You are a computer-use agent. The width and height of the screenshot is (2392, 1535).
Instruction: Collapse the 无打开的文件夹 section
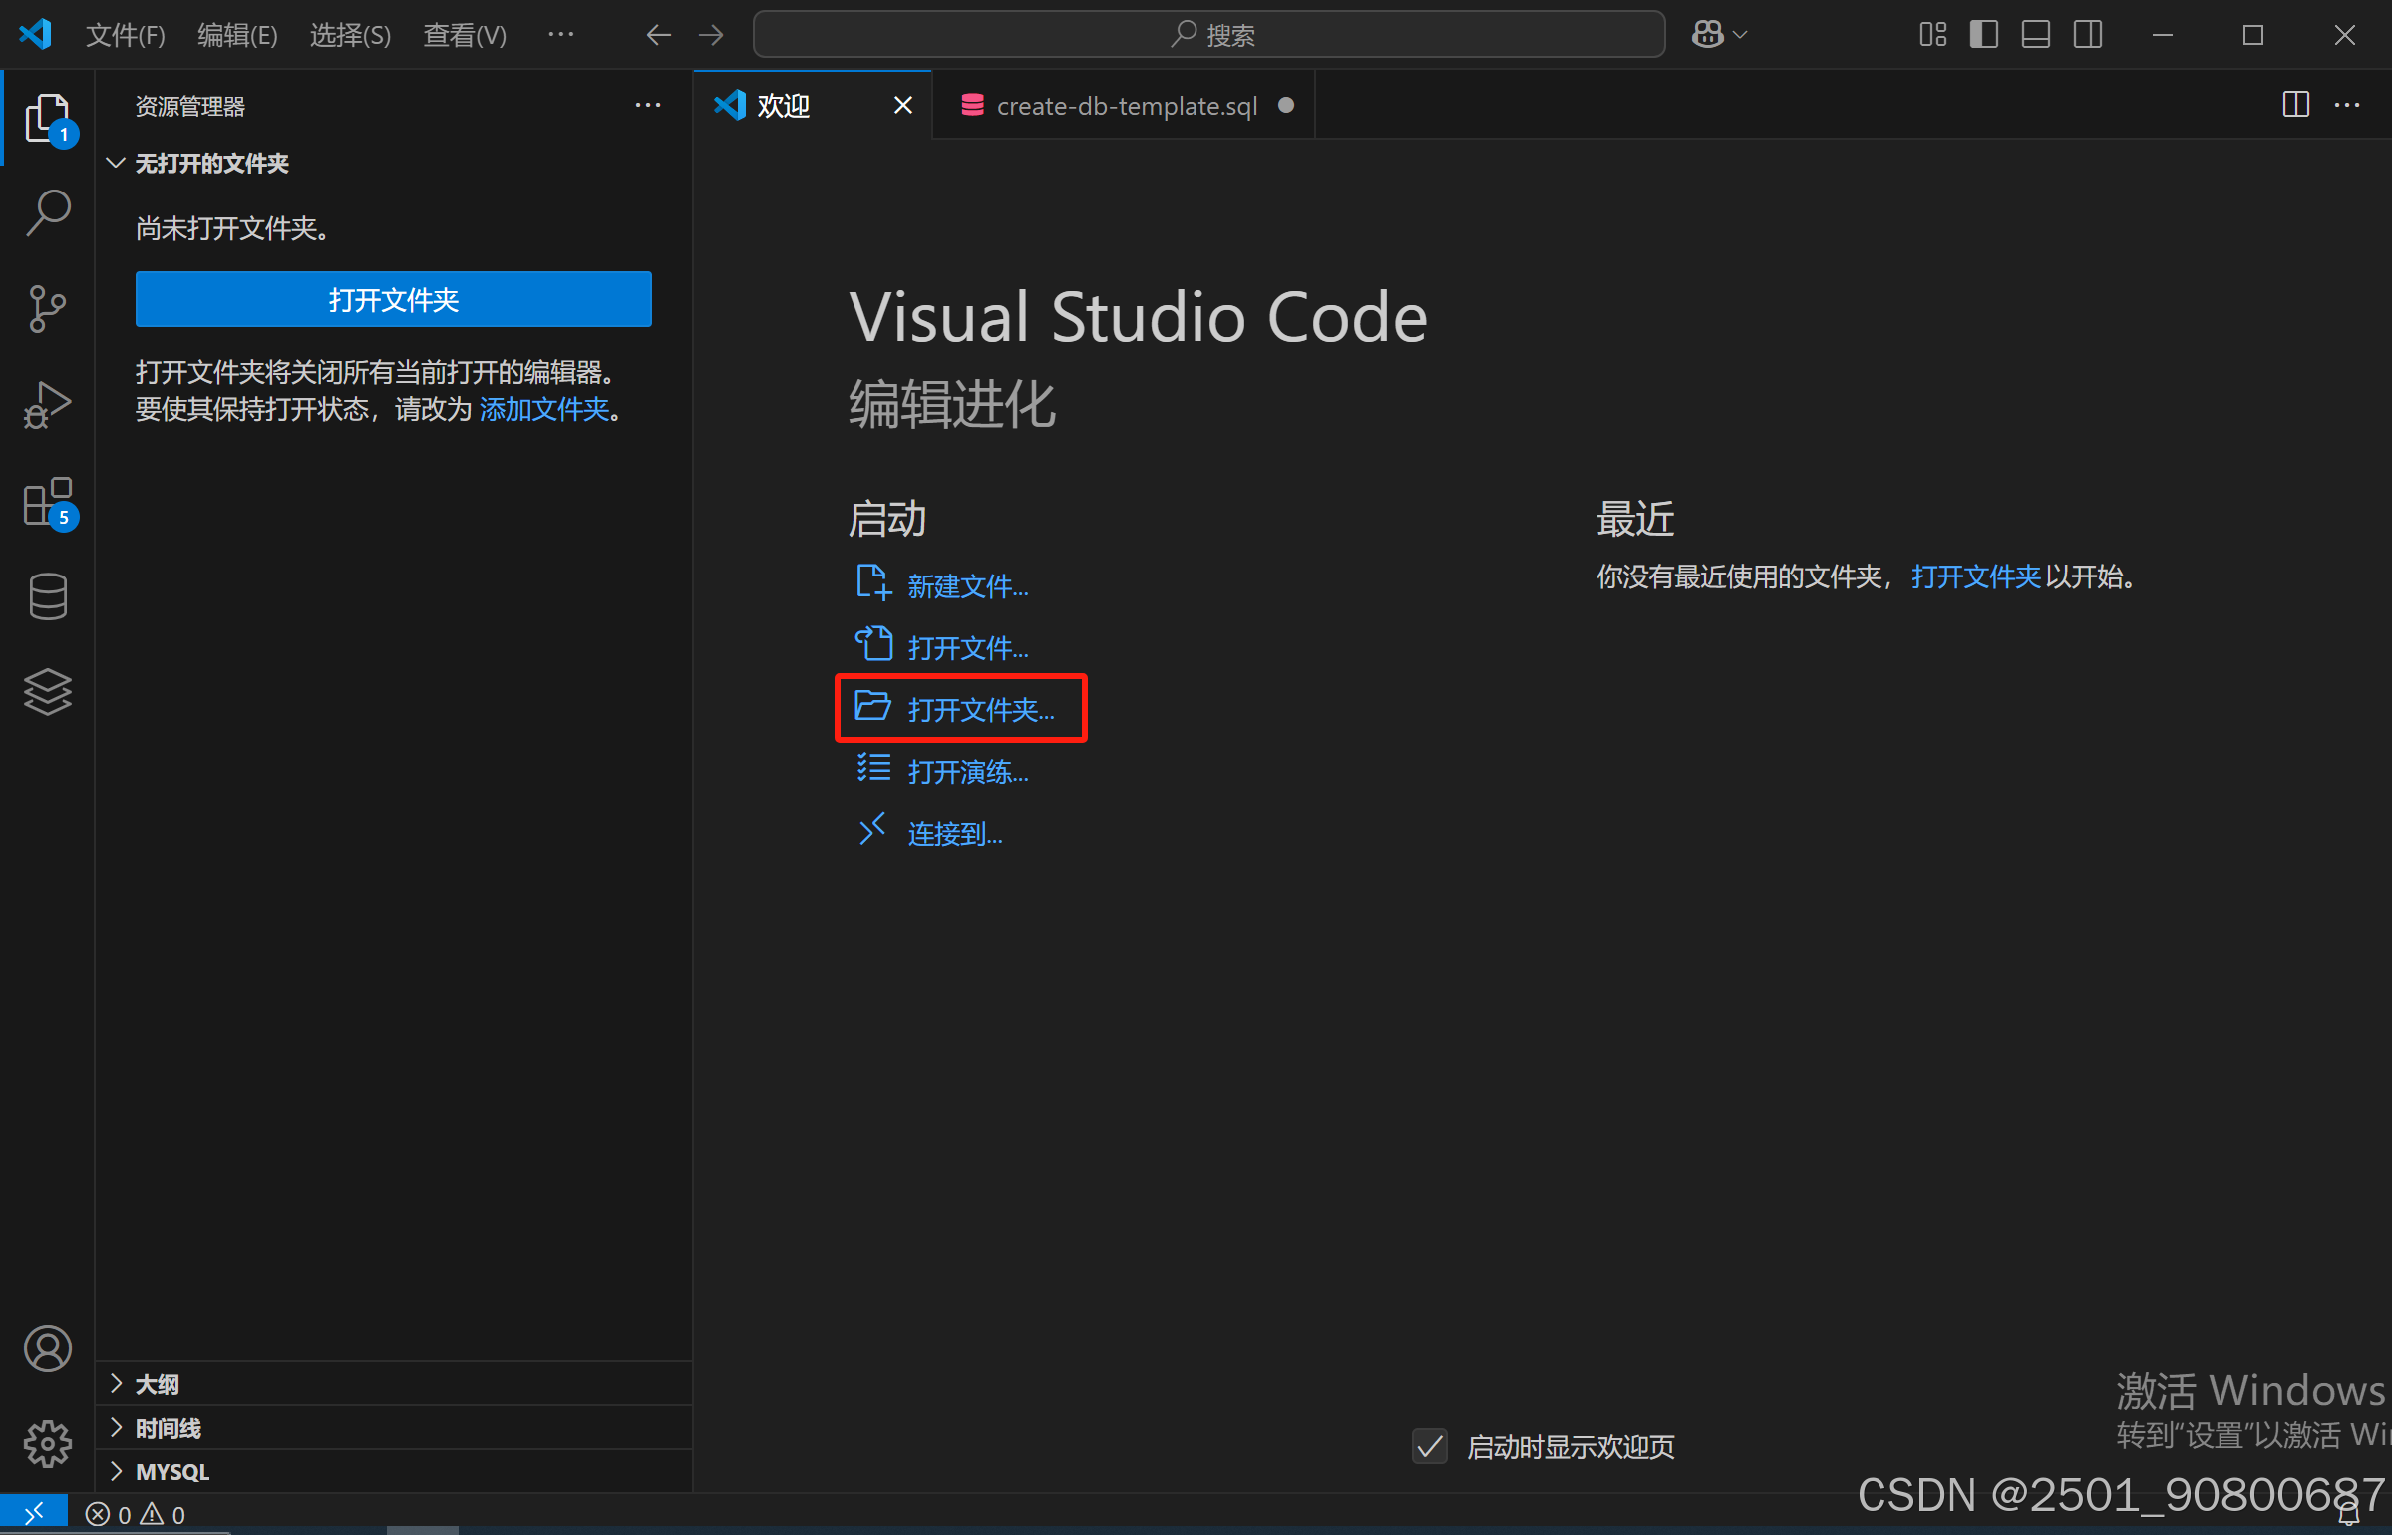(210, 163)
